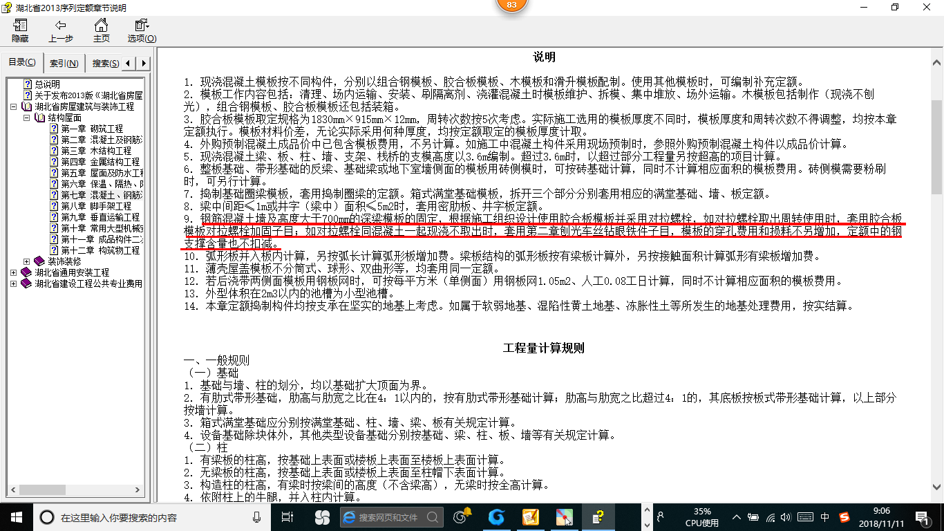The height and width of the screenshot is (531, 944).
Task: Open the clock showing 9:06 2018/11/11
Action: pos(881,516)
